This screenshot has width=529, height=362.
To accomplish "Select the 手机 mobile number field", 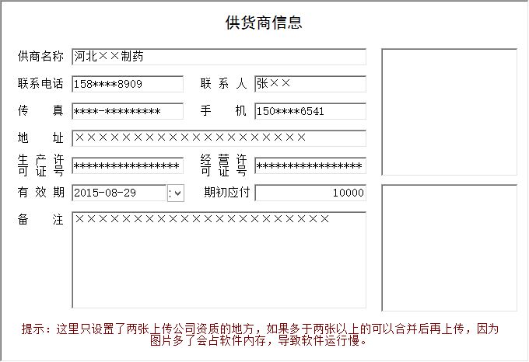I will point(310,111).
